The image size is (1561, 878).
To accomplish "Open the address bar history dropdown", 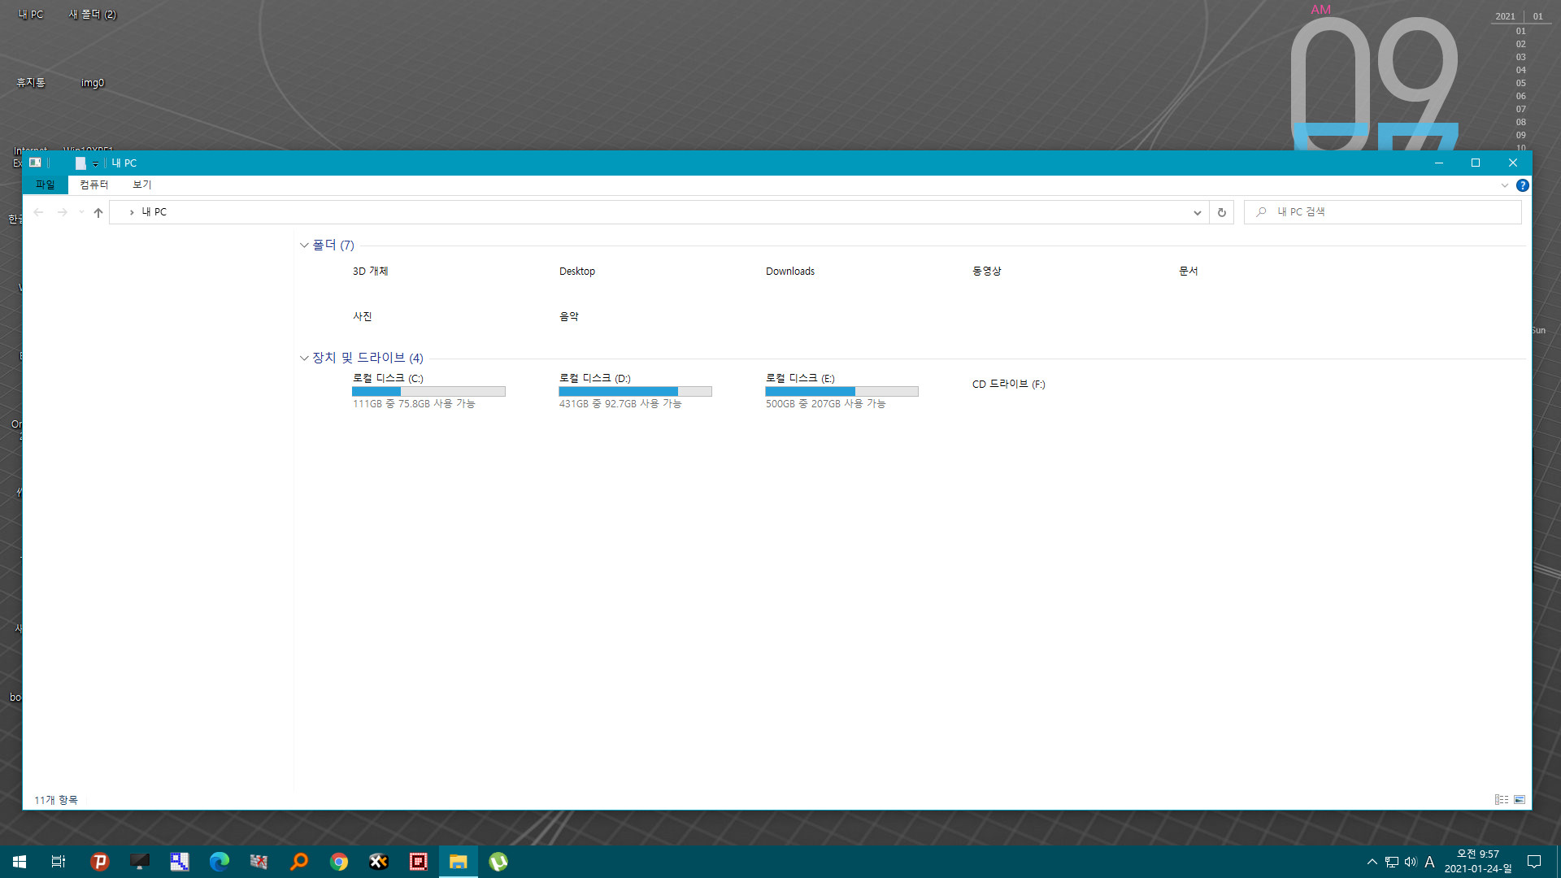I will pyautogui.click(x=1198, y=212).
